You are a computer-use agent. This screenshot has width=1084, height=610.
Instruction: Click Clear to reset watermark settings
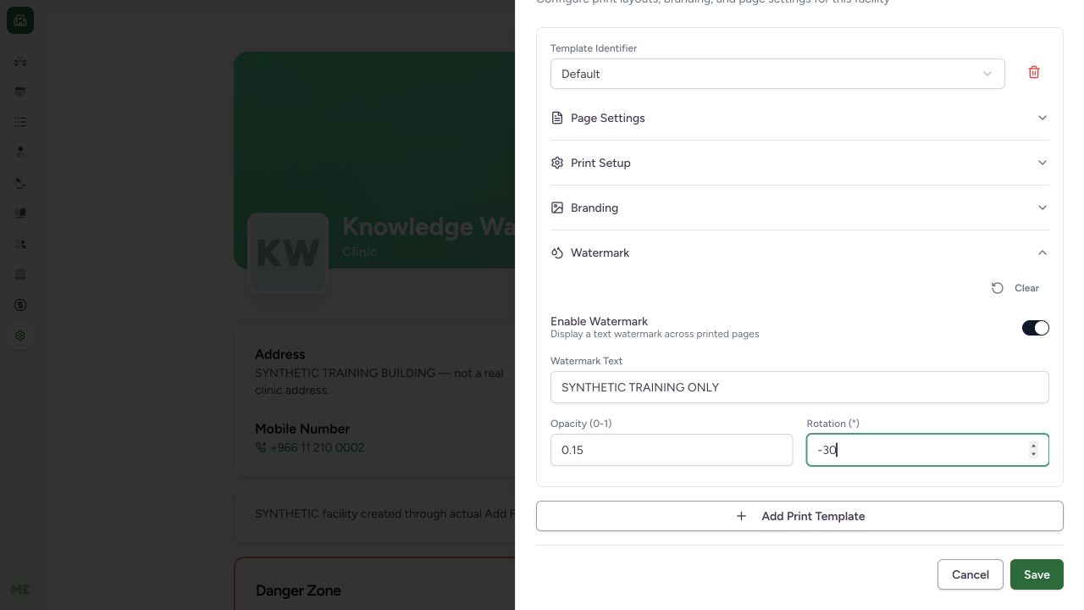point(1015,288)
